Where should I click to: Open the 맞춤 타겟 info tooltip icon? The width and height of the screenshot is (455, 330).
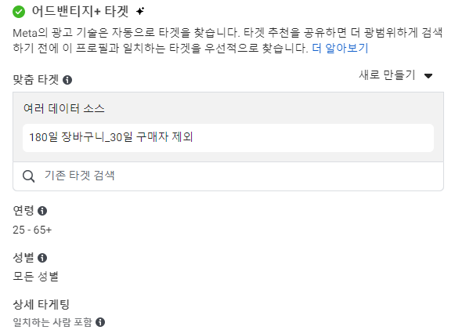(x=67, y=80)
